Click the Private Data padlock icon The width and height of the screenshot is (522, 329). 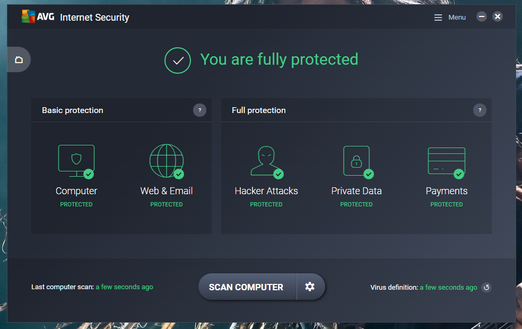pos(356,161)
